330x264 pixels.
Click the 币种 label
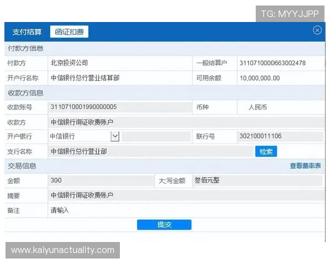(x=202, y=107)
